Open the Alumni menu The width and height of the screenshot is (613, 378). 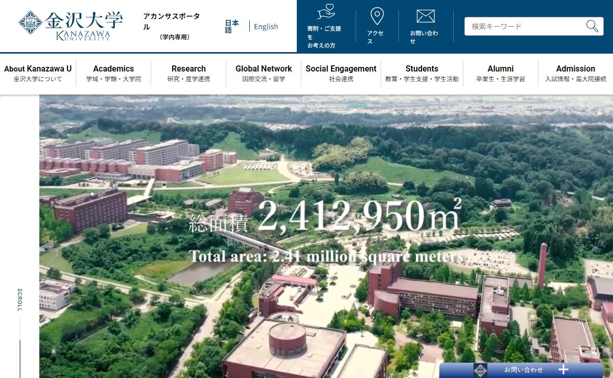(x=501, y=73)
